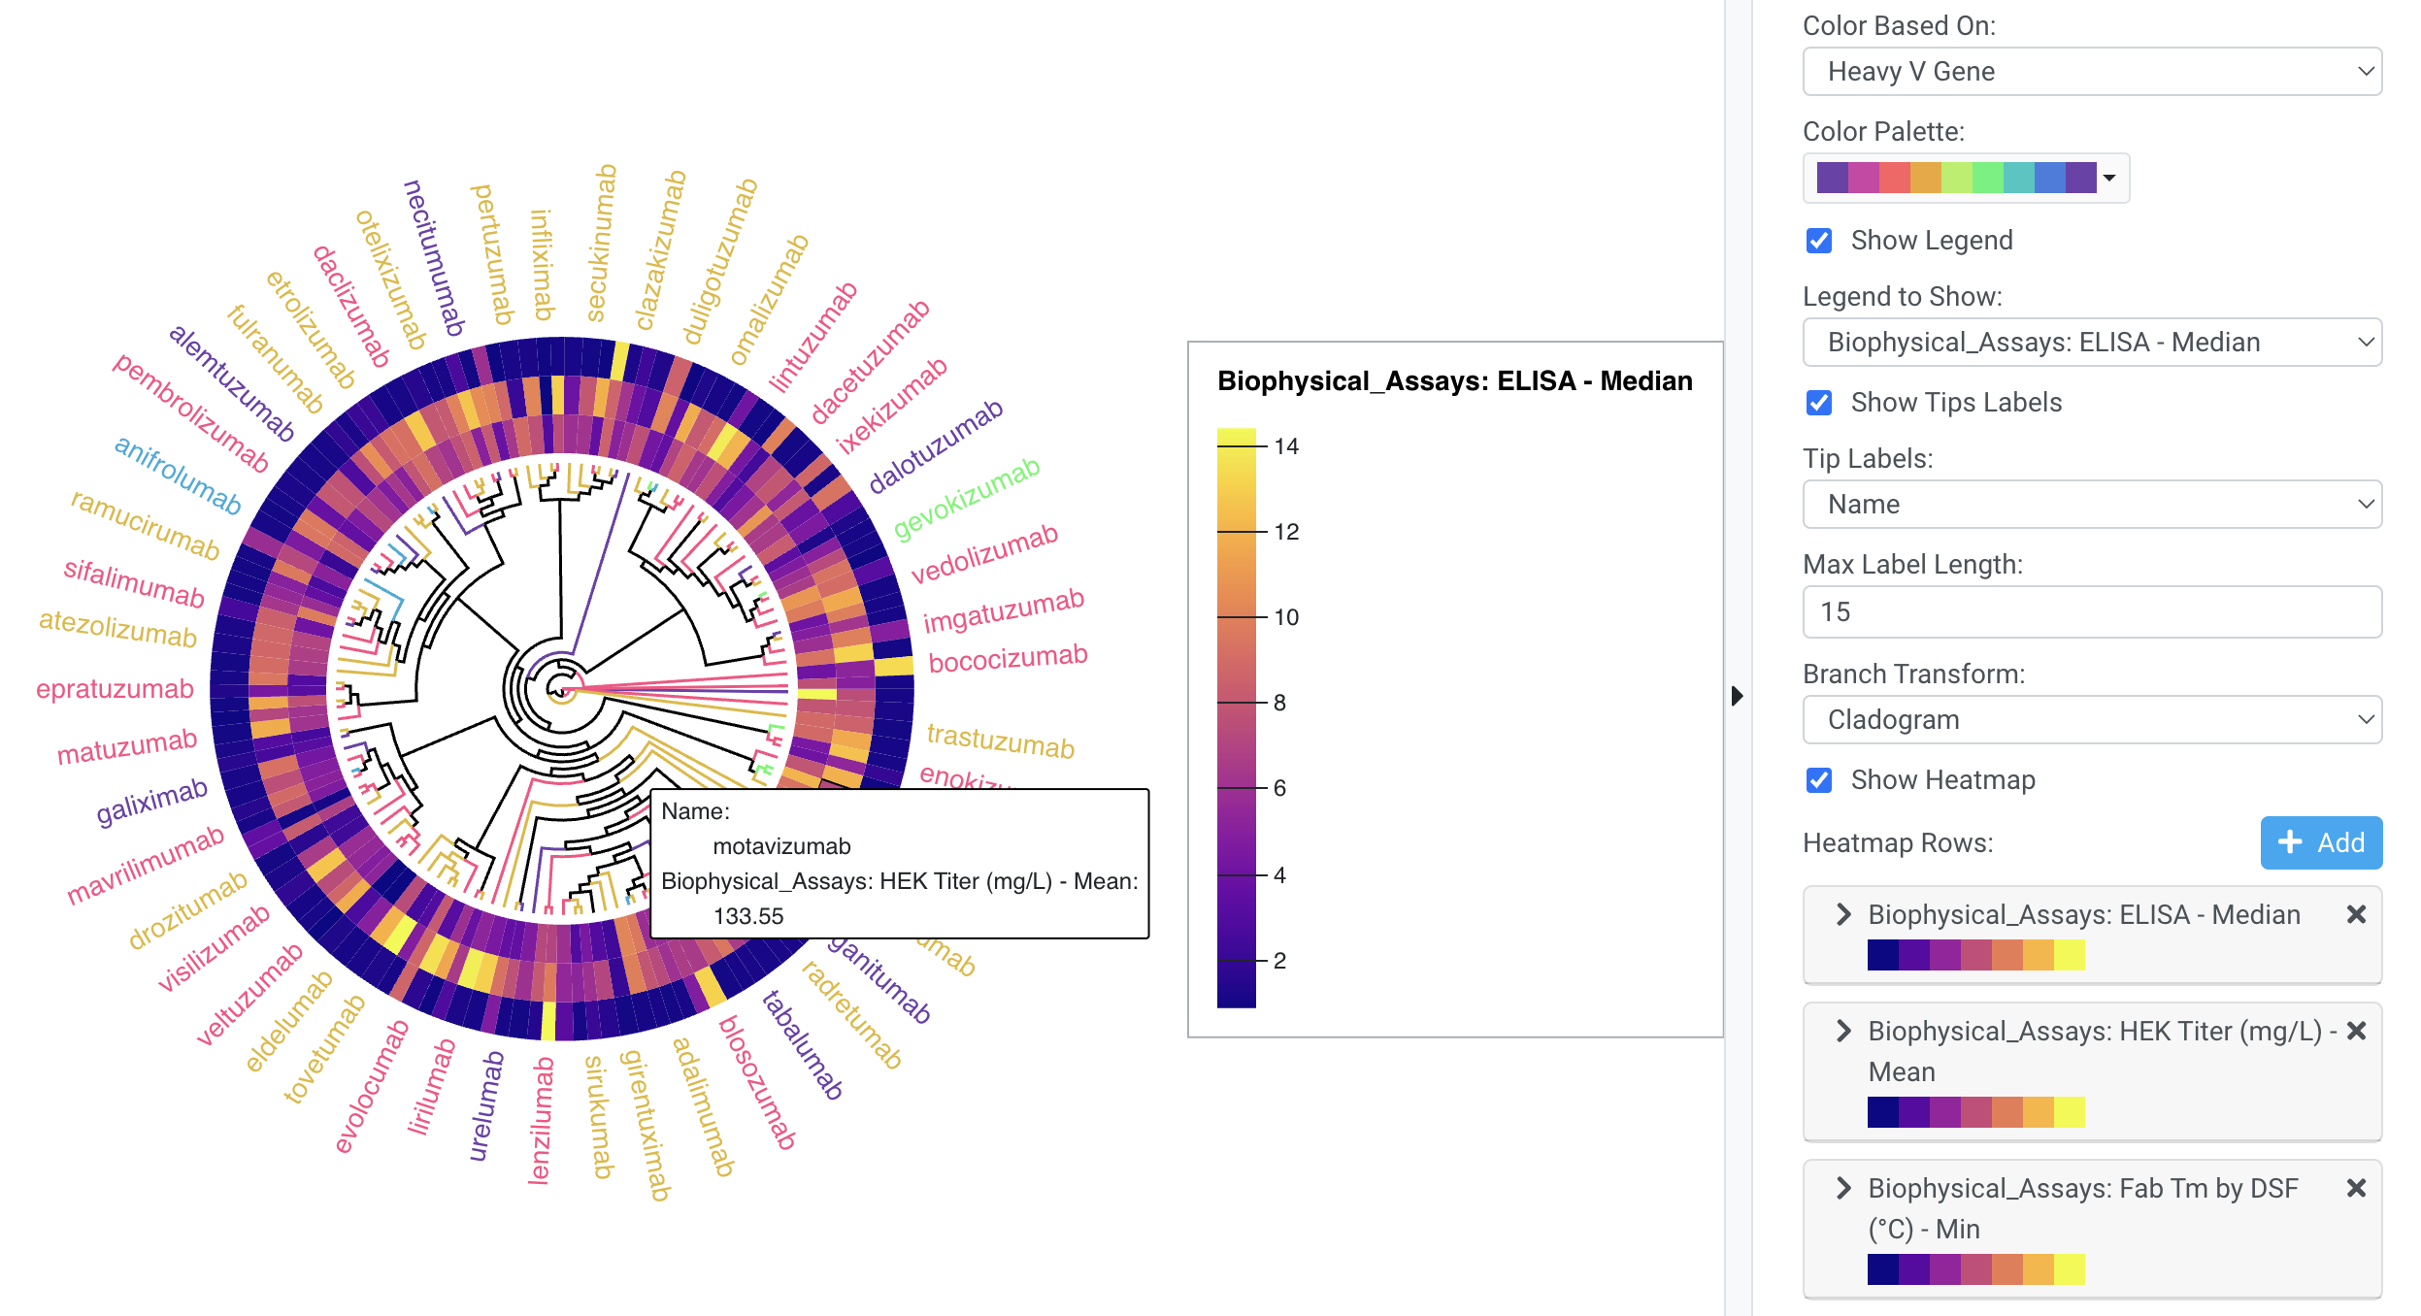Click the trastuzumab tip label
This screenshot has width=2421, height=1316.
point(1000,741)
